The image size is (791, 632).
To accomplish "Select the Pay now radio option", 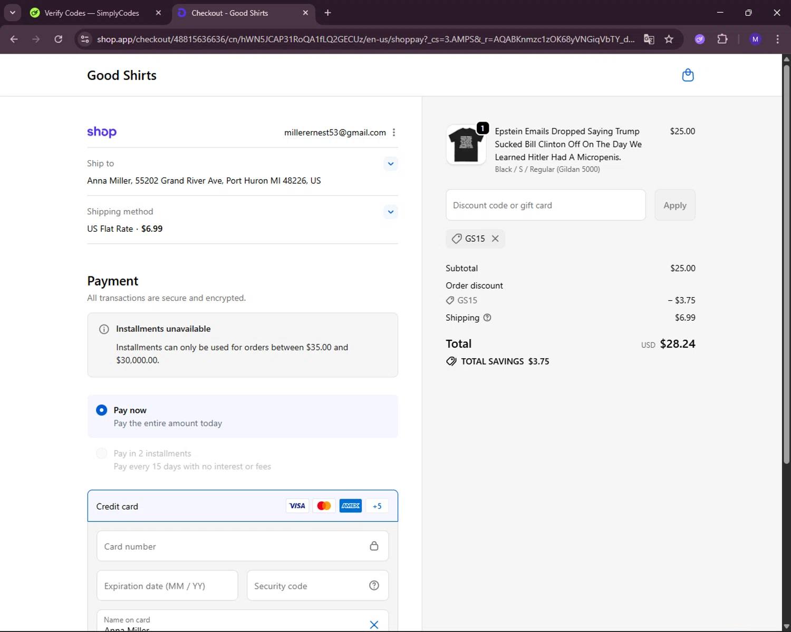I will [102, 410].
